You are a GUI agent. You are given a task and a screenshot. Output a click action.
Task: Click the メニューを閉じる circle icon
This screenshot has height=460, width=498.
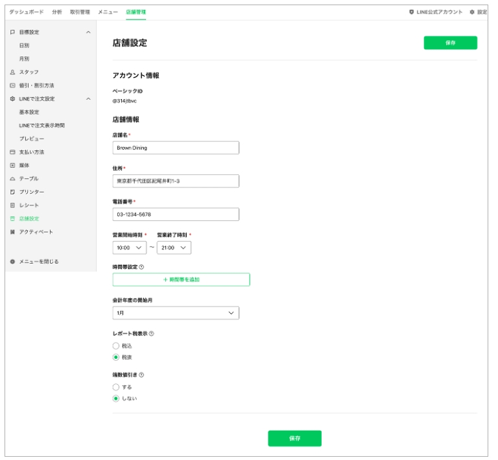[12, 262]
